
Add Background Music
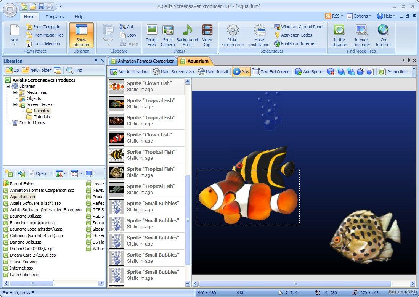tap(187, 35)
